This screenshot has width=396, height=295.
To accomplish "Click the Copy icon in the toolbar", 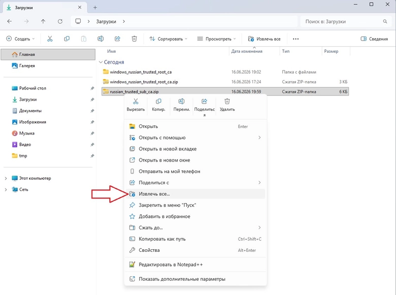I will pos(67,39).
